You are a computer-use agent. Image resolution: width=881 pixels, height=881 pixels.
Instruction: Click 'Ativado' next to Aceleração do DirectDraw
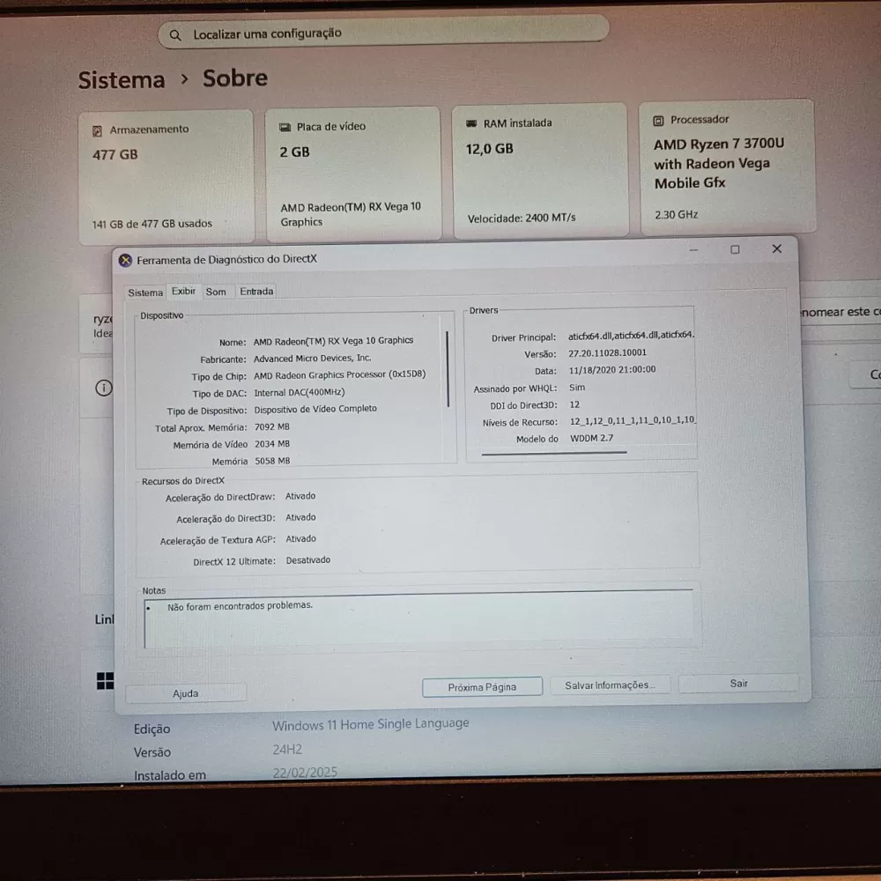[300, 496]
